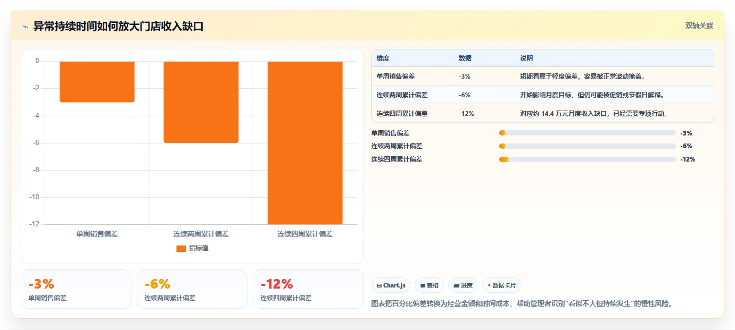Click the 连续两周累计偏差 x-axis label
The width and height of the screenshot is (735, 330).
pos(201,234)
